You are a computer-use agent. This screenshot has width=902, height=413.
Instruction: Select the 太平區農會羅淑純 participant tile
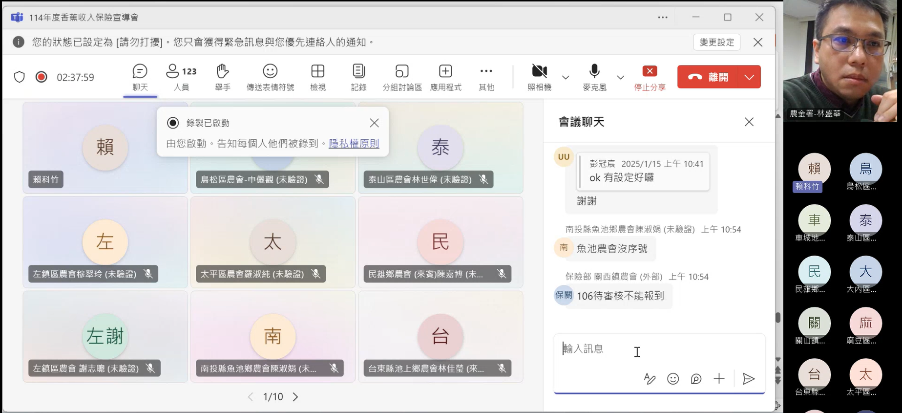273,242
